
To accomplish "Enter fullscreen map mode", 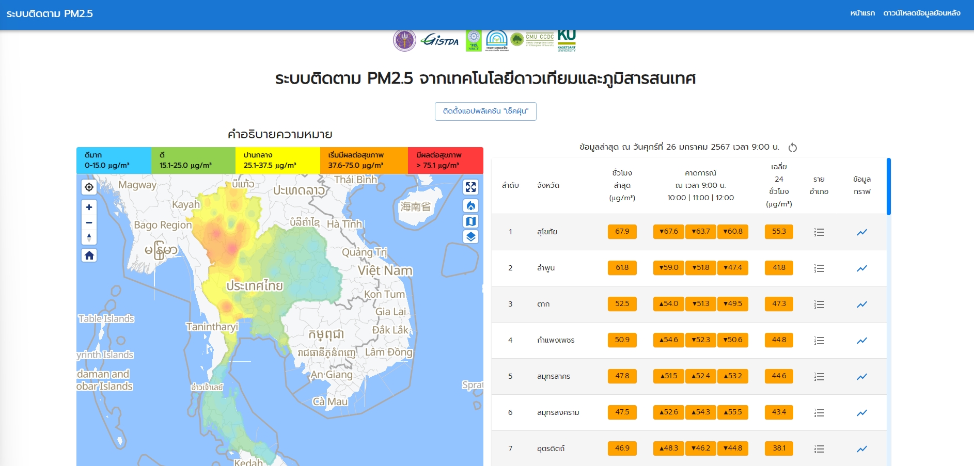I will coord(470,187).
